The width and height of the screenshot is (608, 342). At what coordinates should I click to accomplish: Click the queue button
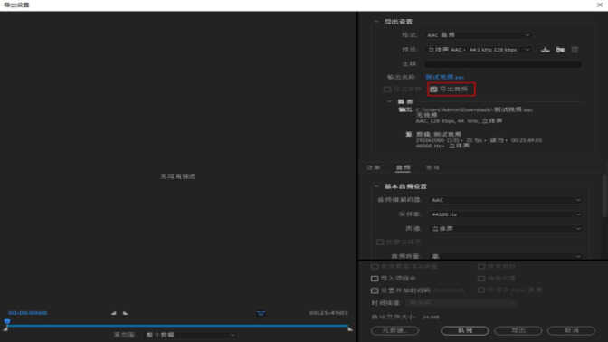[465, 330]
